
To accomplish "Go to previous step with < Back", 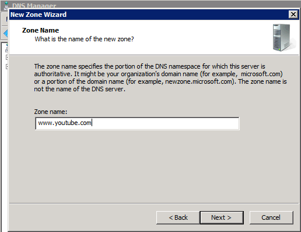I will [178, 217].
